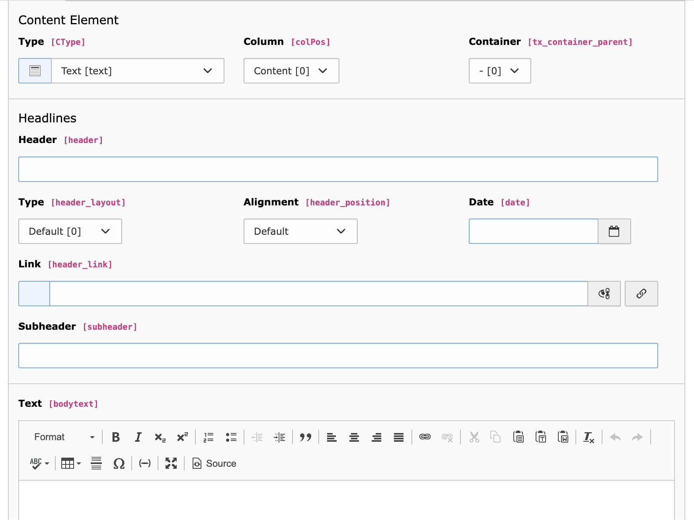
Task: Focus the Subheader input field
Action: click(338, 356)
